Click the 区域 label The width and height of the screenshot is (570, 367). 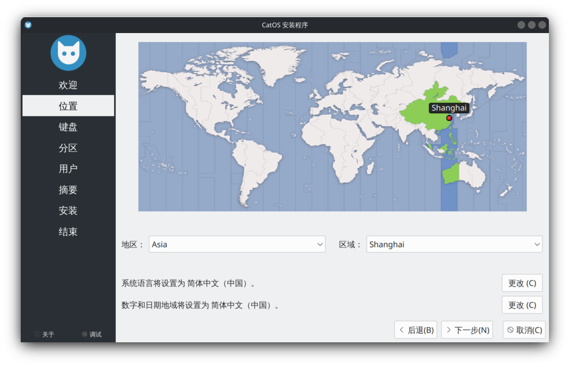click(x=349, y=244)
